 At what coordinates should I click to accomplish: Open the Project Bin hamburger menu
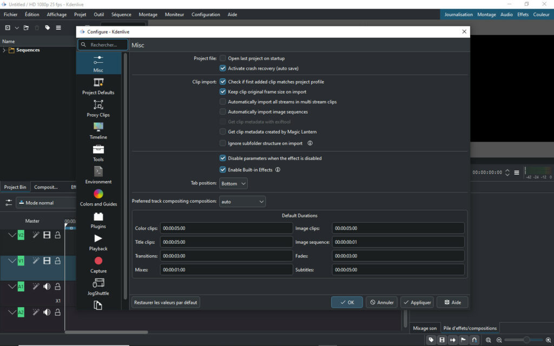58,28
